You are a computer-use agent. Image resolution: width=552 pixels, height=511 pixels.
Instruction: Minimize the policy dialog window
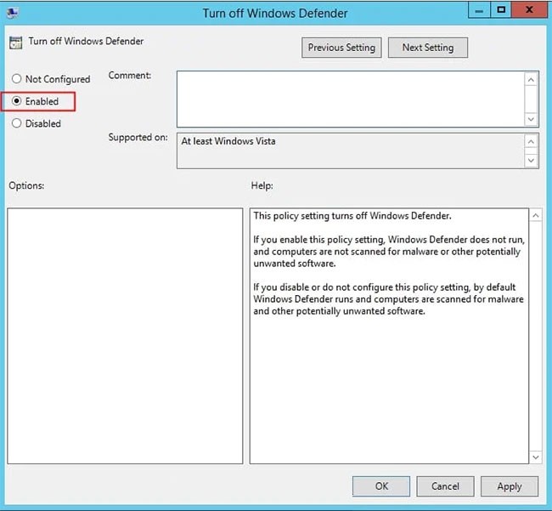click(479, 12)
